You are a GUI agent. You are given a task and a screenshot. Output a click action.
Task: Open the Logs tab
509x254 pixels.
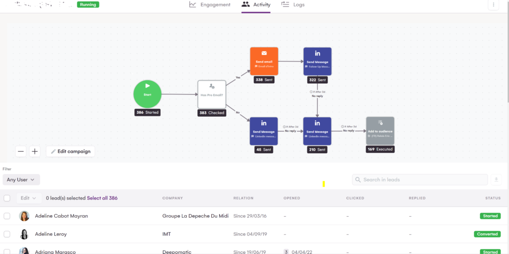pos(293,5)
